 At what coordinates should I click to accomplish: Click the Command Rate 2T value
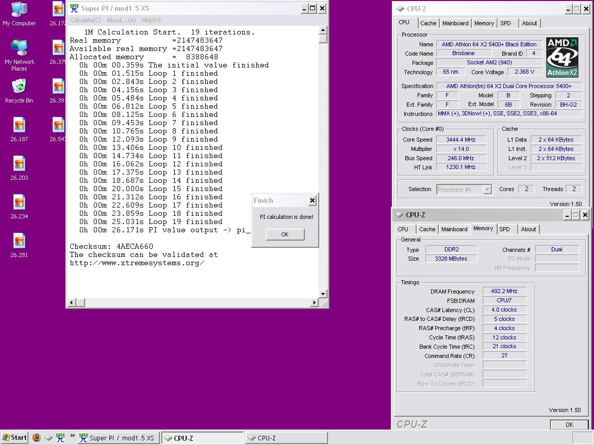pos(504,356)
